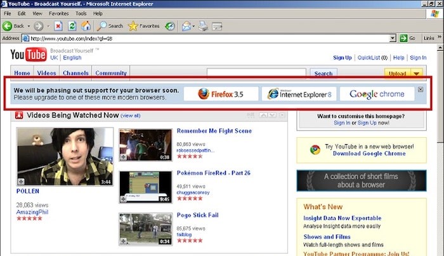Open the Mail button dropdown arrow
The image size is (444, 256).
pyautogui.click(x=193, y=26)
